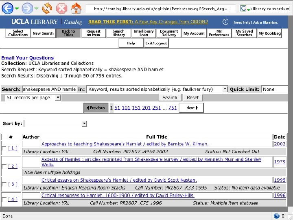Check the checkbox for result 1
Screen dimensions: 293x220
click(4, 148)
